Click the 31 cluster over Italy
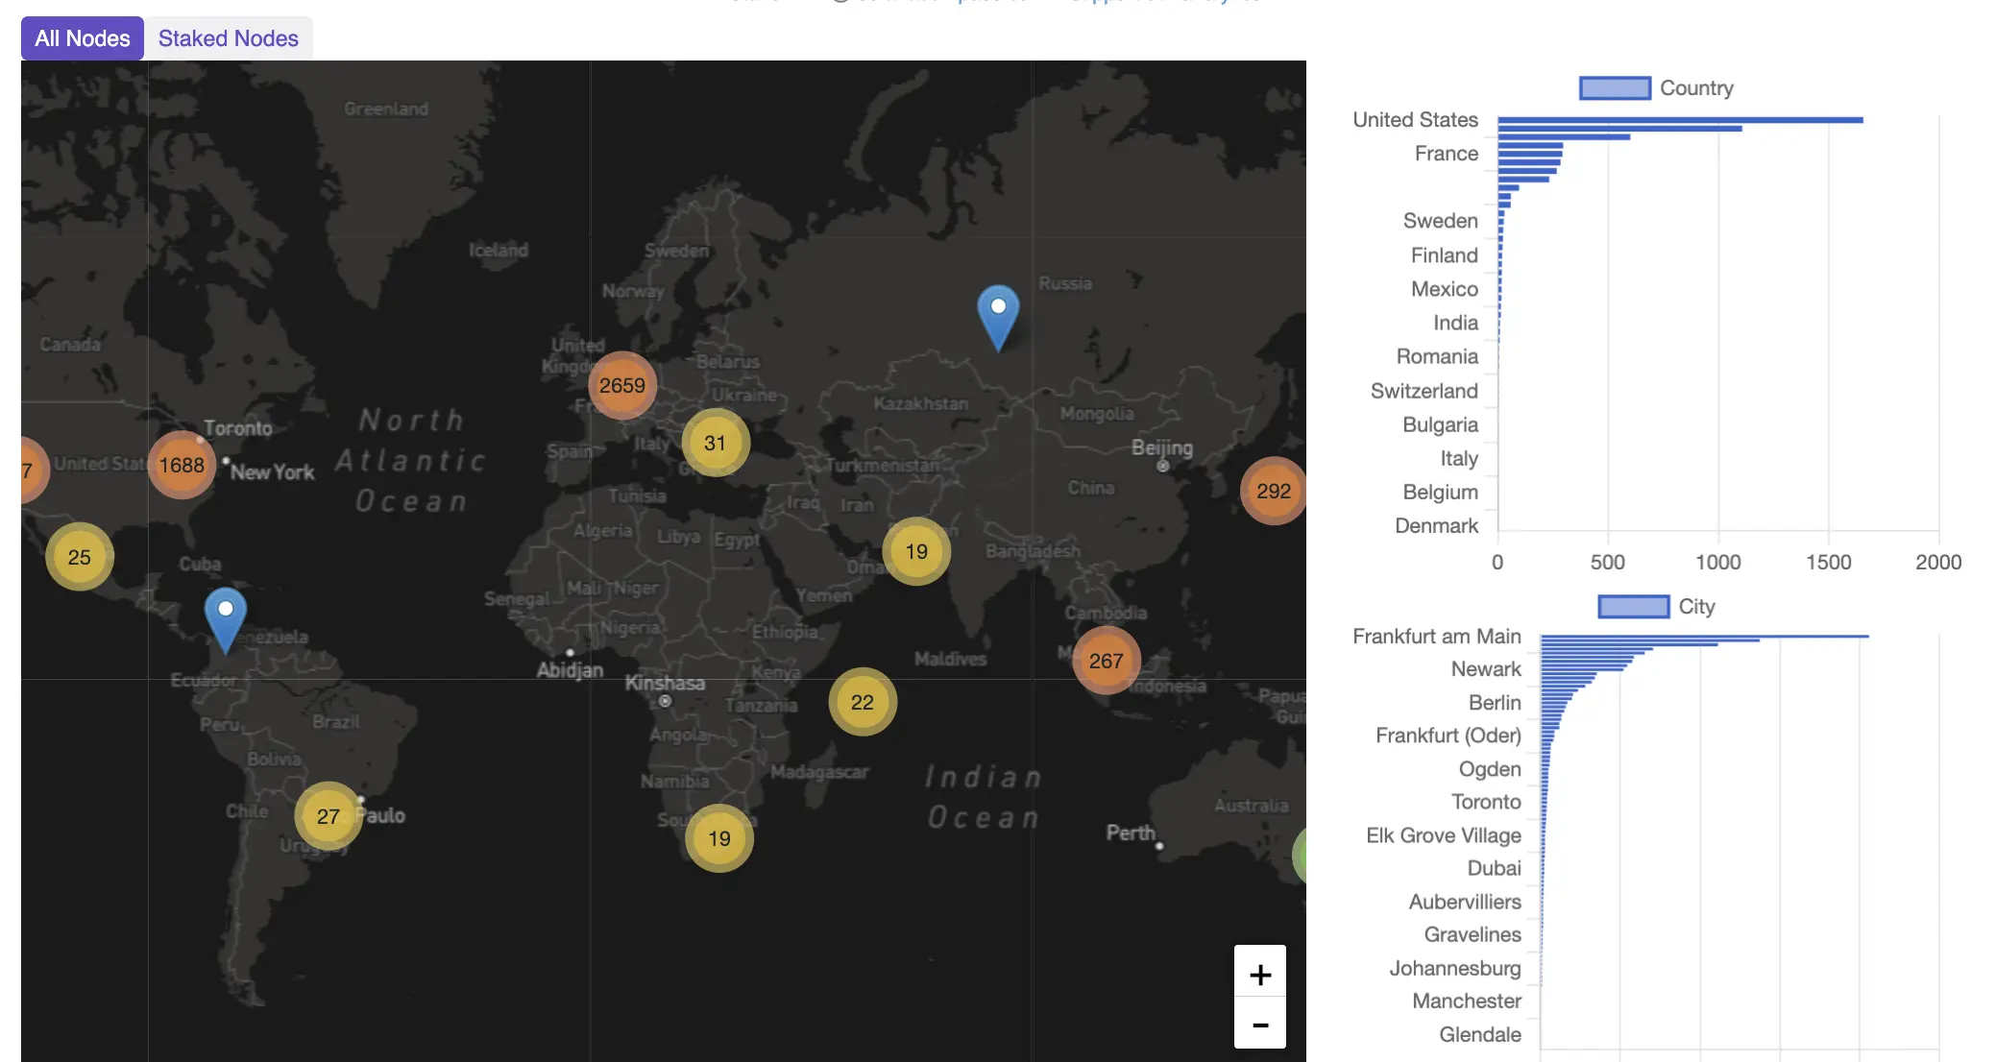Viewport: 1996px width, 1062px height. [x=715, y=442]
